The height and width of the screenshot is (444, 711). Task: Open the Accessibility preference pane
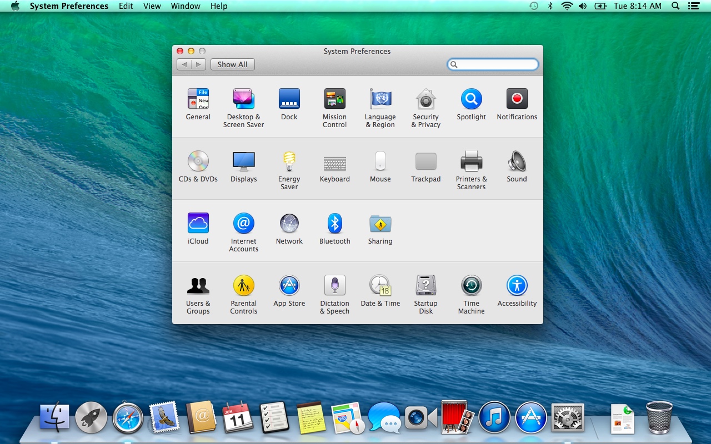(x=517, y=291)
